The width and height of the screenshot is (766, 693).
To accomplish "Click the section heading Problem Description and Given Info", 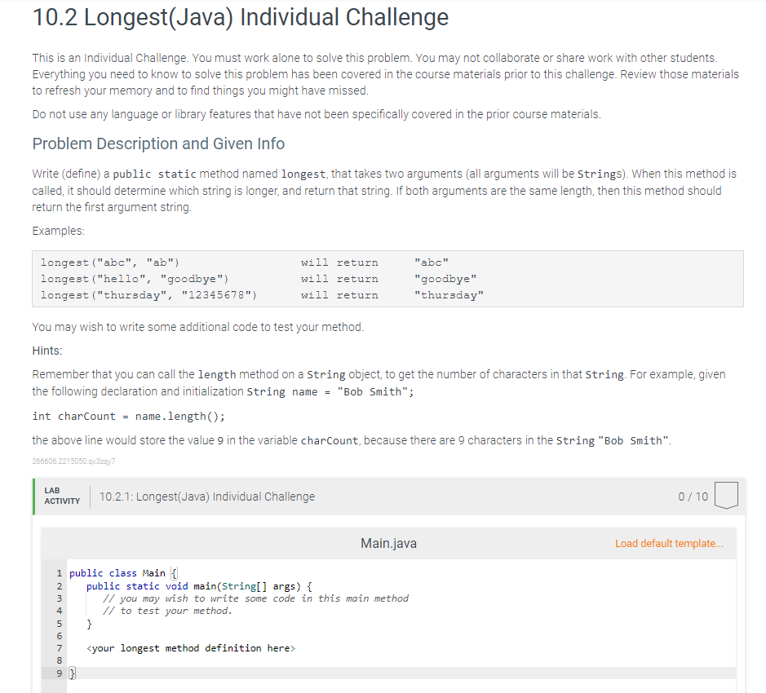I will pos(157,143).
